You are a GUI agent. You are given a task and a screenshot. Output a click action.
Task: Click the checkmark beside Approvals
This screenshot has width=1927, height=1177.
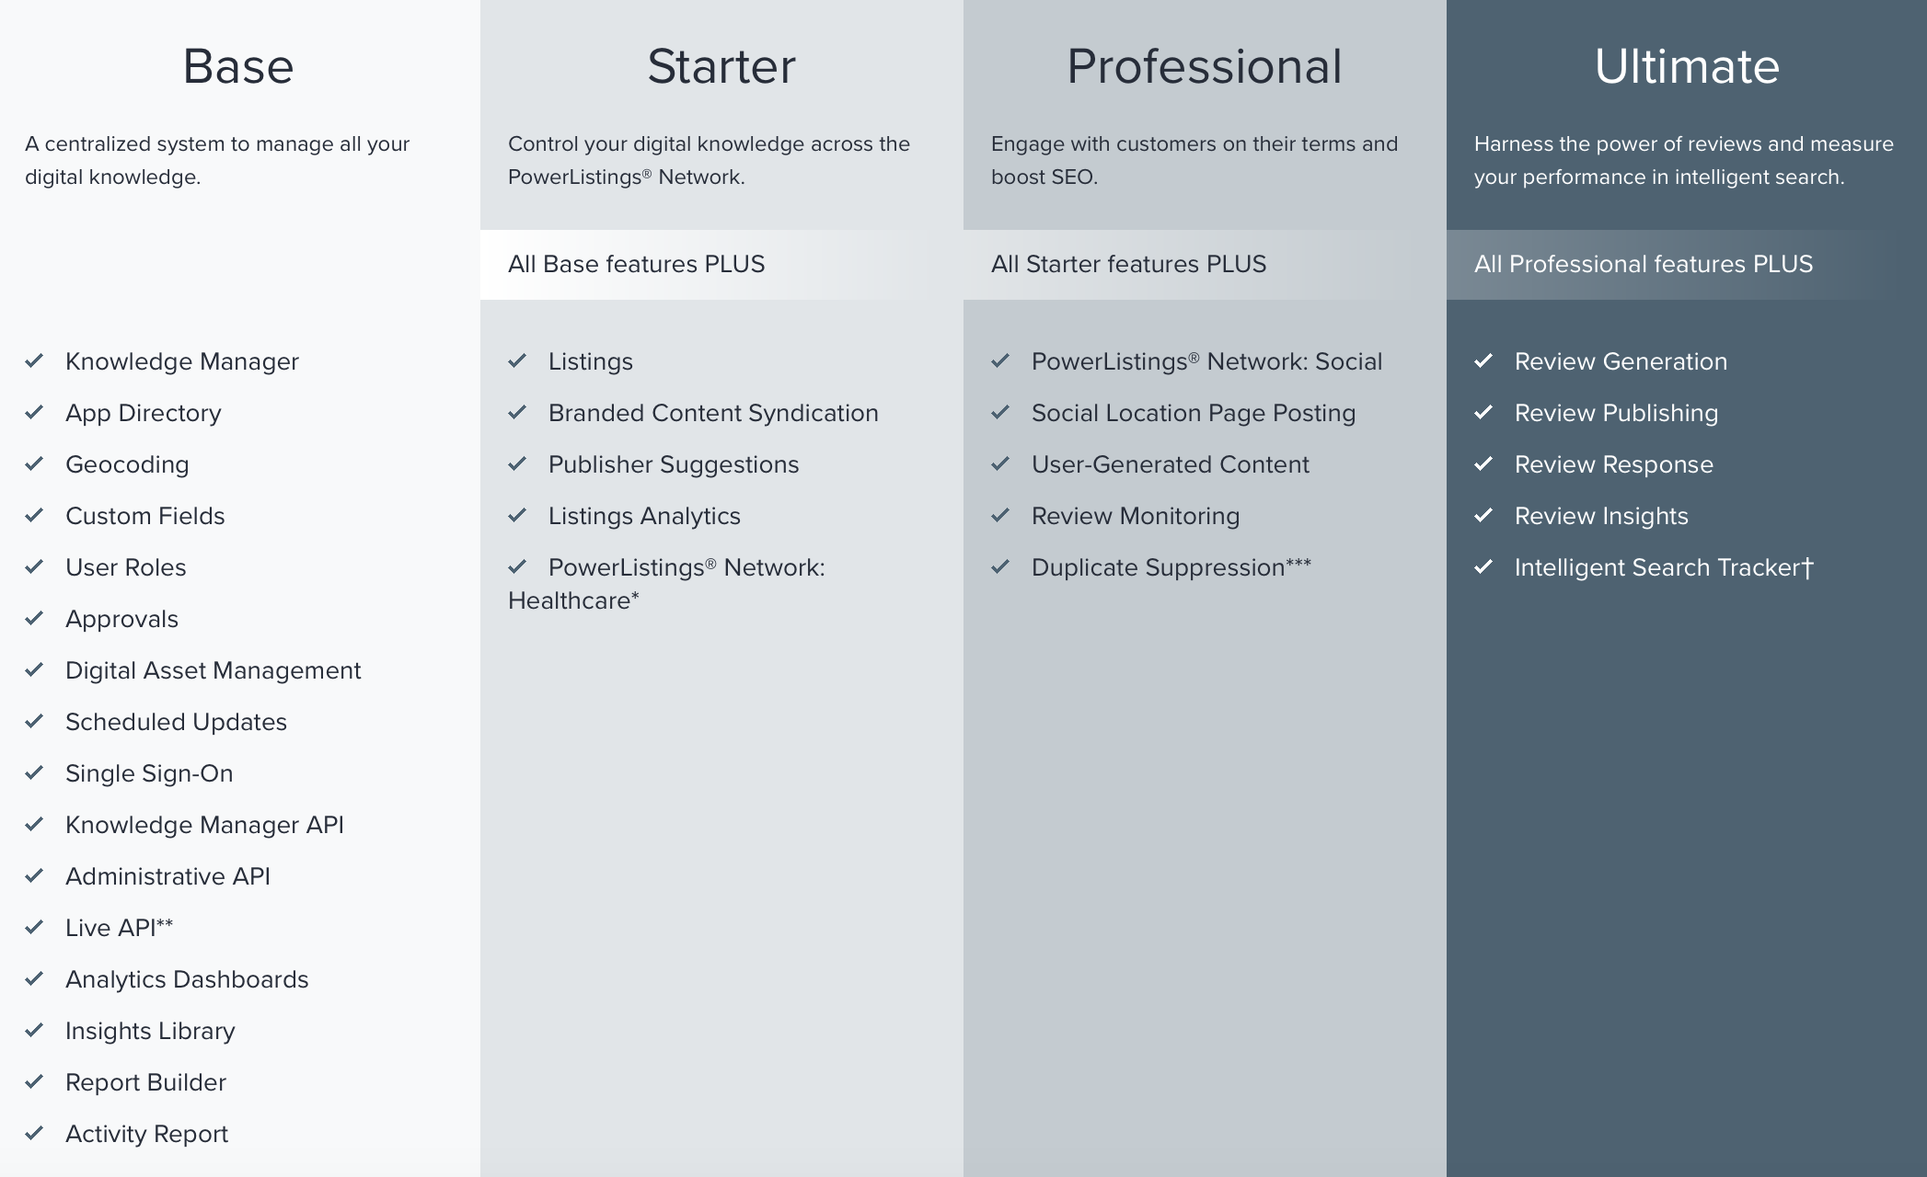click(x=34, y=618)
